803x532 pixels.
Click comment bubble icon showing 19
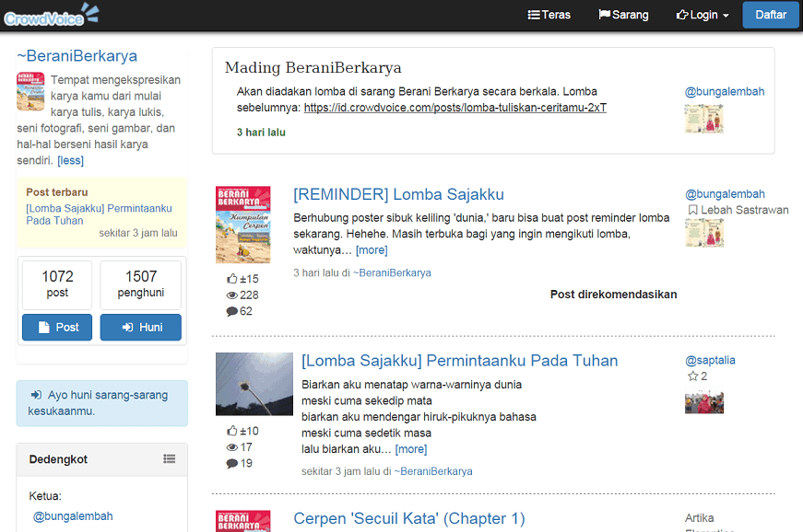tap(232, 464)
